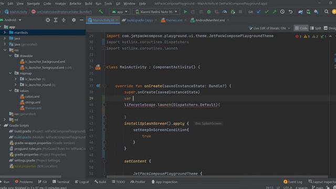This screenshot has width=336, height=189.
Task: Open Search Everywhere magnifier icon
Action: pos(327,12)
